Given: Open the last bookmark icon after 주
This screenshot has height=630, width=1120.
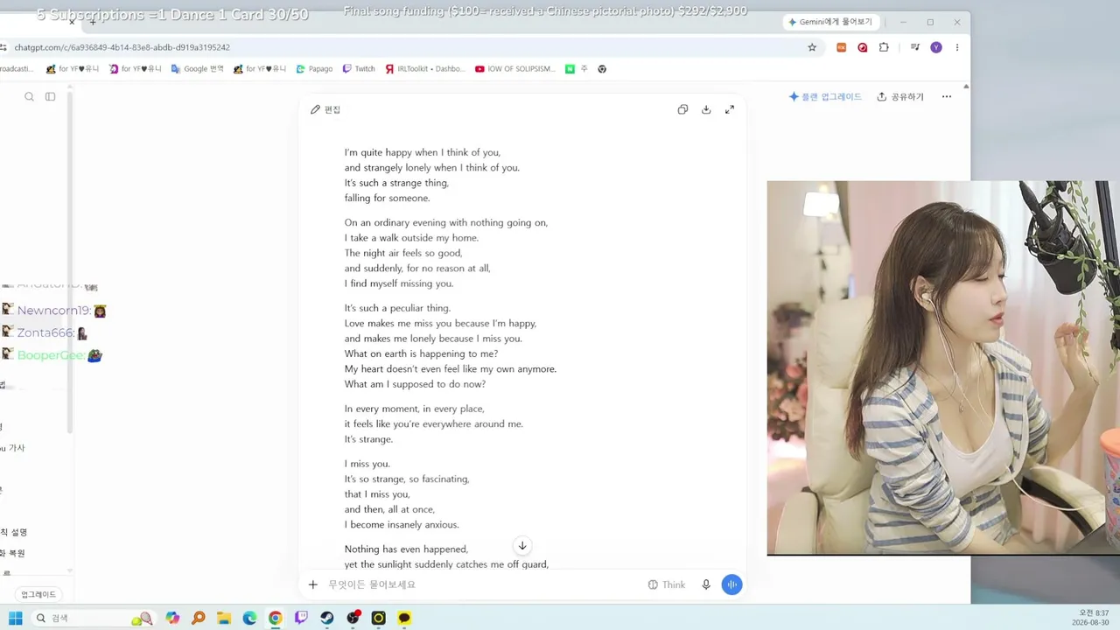Looking at the screenshot, I should coord(602,69).
